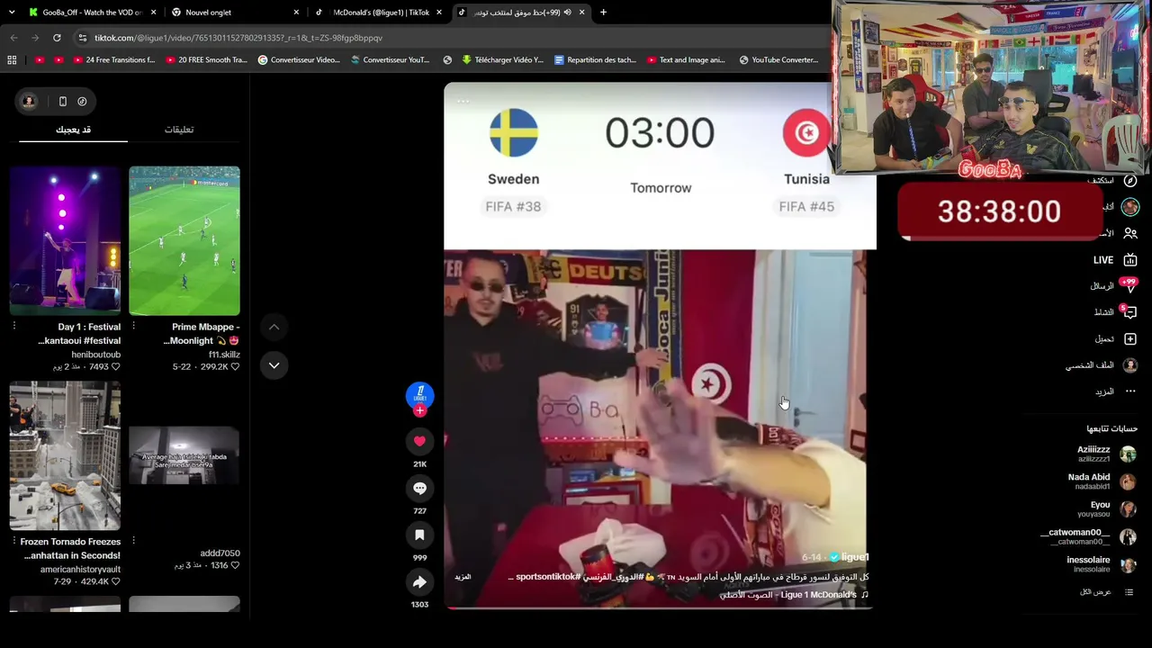Switch to the تعليقات comments tab
Image resolution: width=1152 pixels, height=648 pixels.
[179, 130]
